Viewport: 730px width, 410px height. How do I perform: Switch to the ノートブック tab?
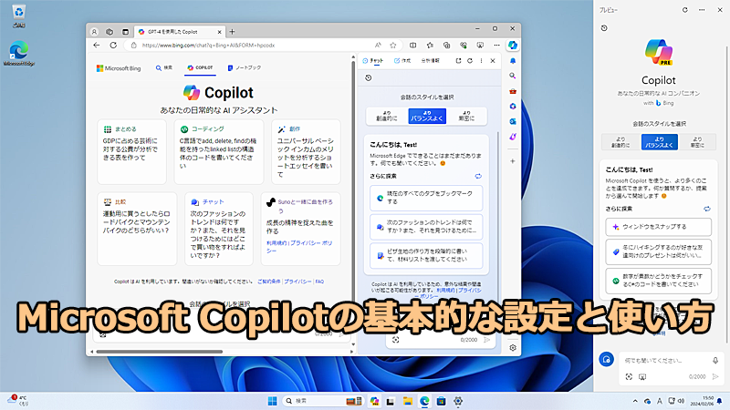click(243, 68)
